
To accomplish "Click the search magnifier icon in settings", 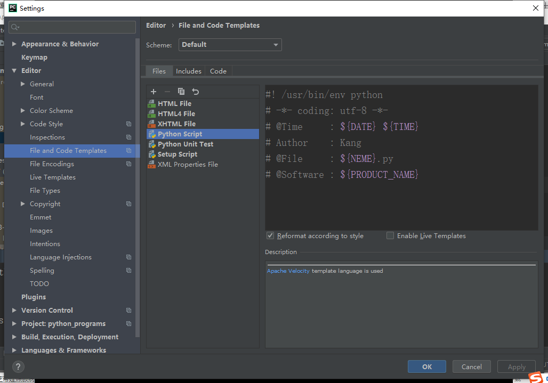I will tap(15, 27).
